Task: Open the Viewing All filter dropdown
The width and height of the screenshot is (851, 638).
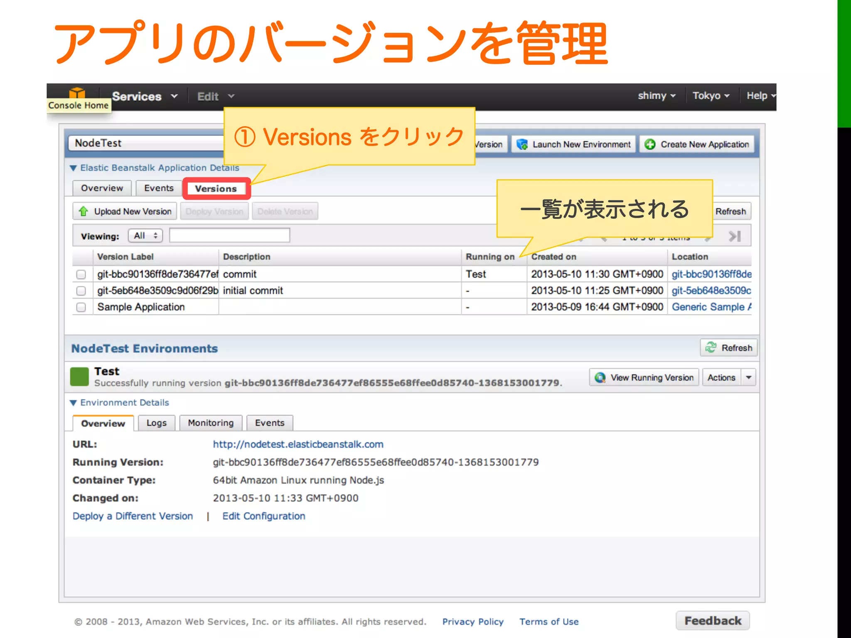Action: coord(145,236)
